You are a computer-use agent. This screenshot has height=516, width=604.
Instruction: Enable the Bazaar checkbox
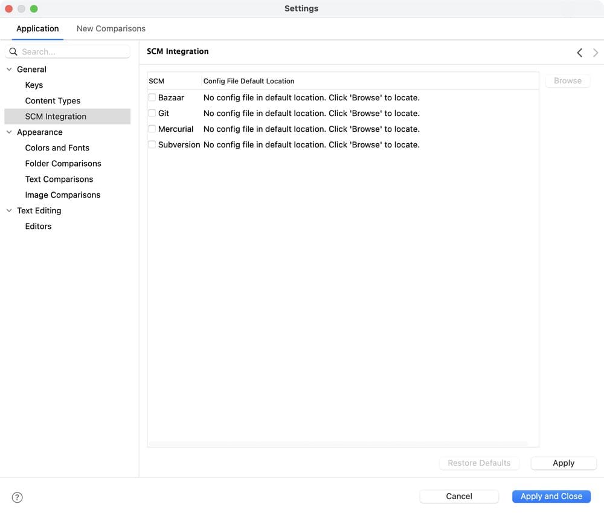(x=152, y=97)
